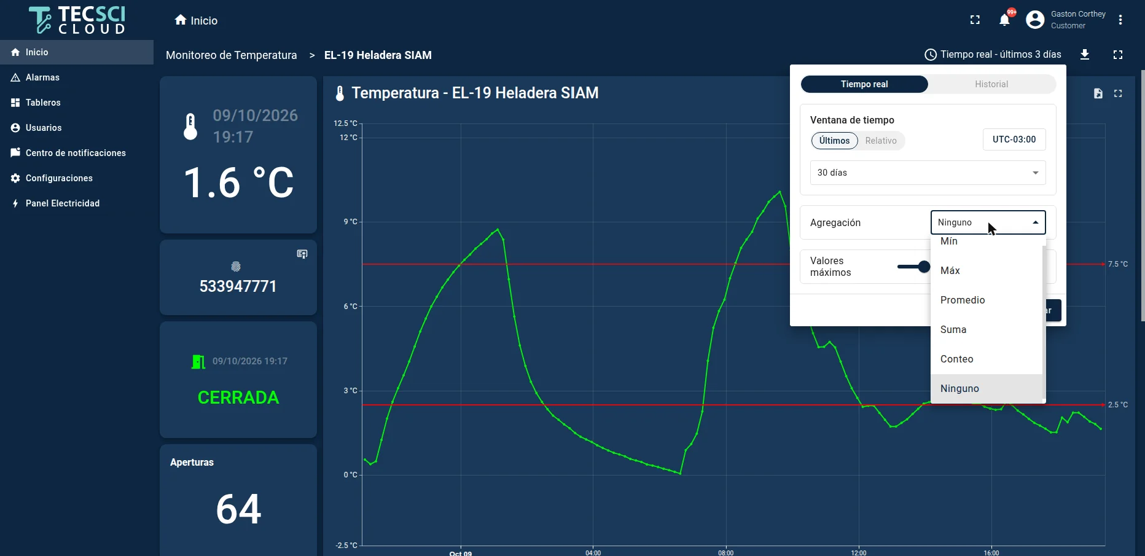Go to Monitoreo de Temperatura breadcrumb

click(231, 55)
